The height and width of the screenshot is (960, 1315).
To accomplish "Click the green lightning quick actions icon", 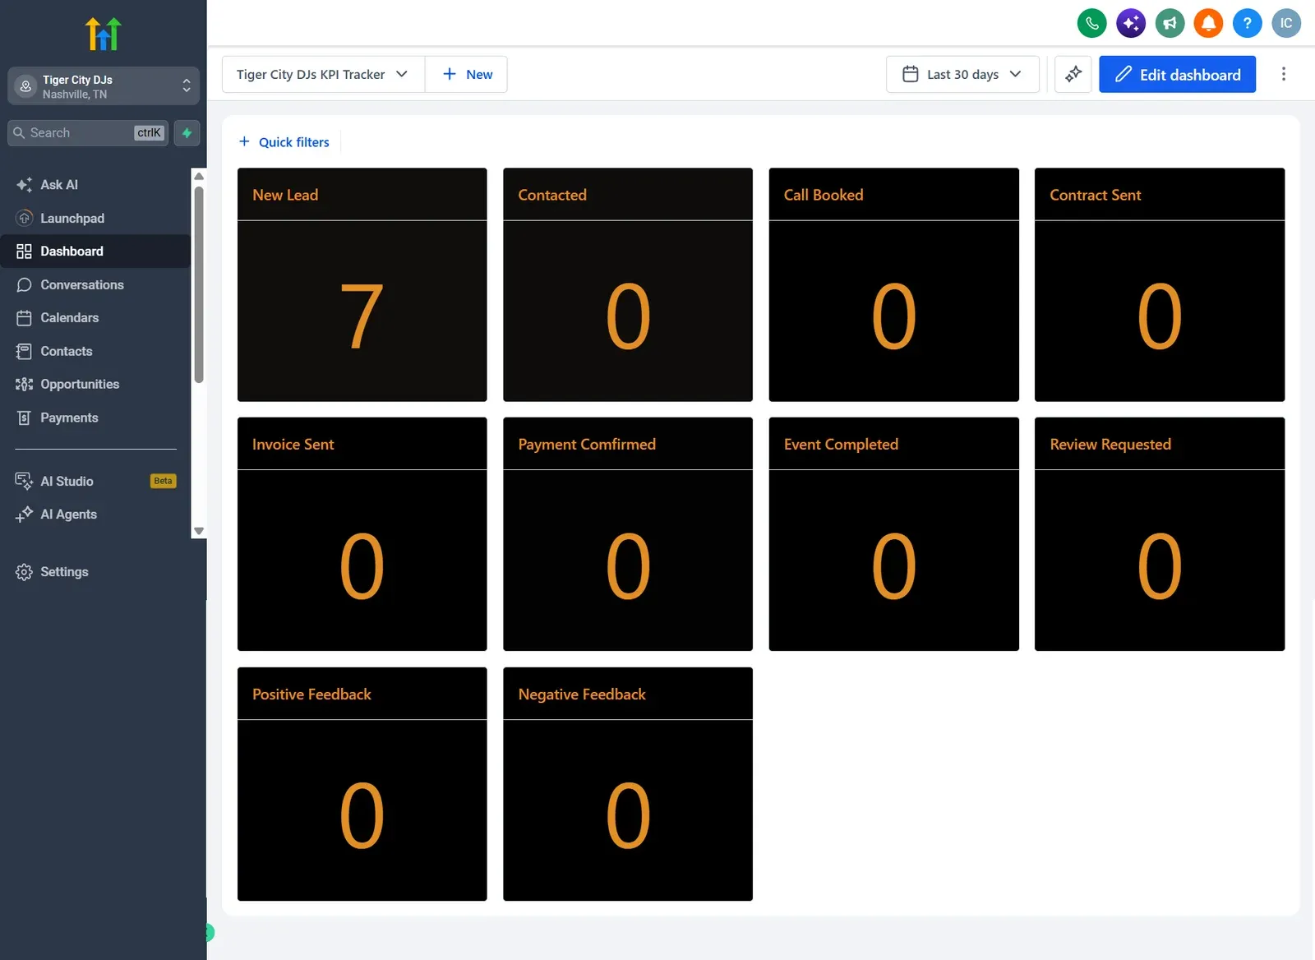I will [x=187, y=133].
